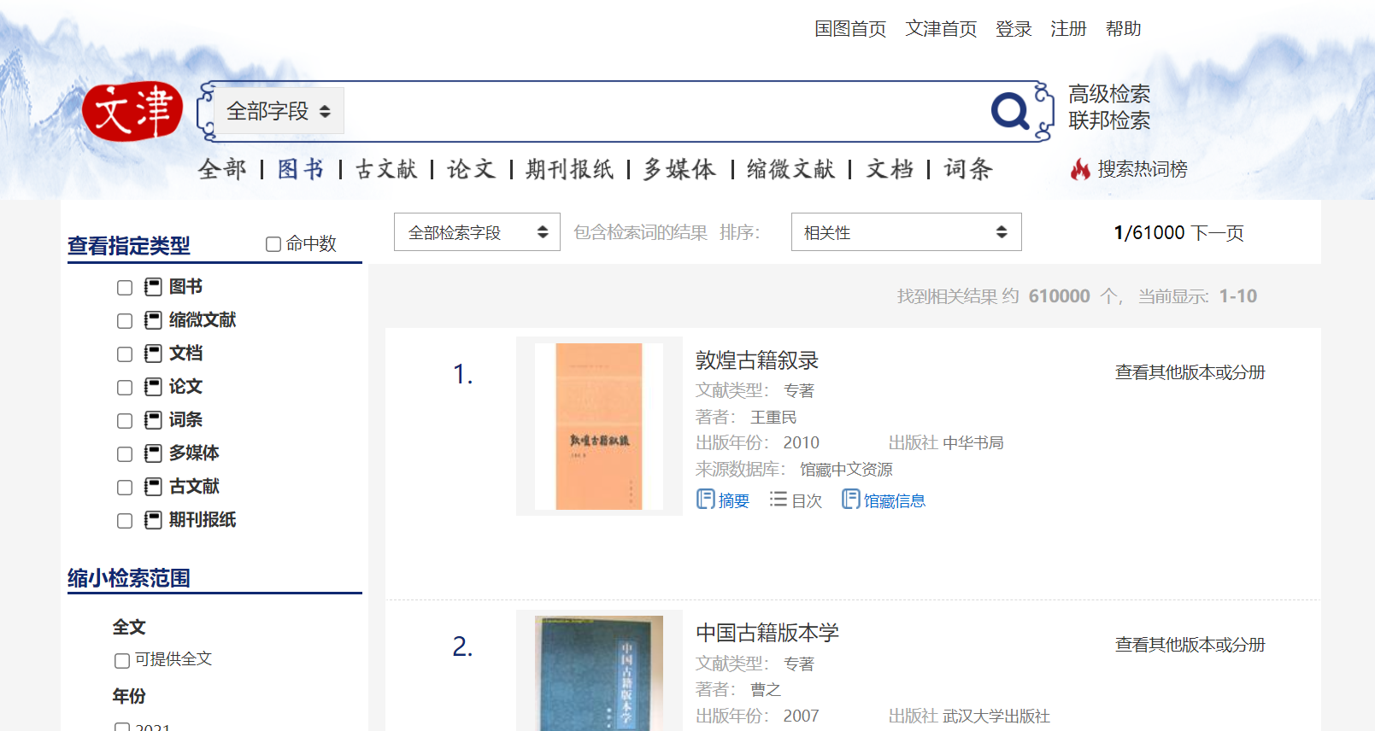1375x731 pixels.
Task: Check the 文档 type checkbox
Action: pyautogui.click(x=125, y=354)
